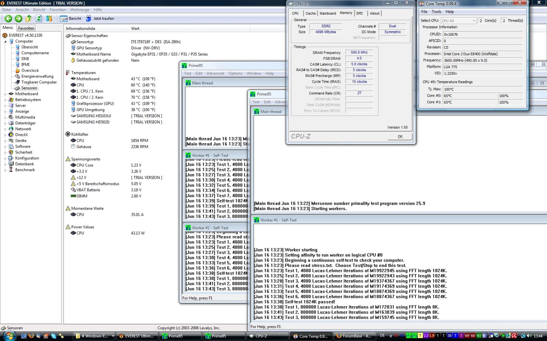Switch to the About tab in CPU-Z
547x341 pixels.
[374, 13]
